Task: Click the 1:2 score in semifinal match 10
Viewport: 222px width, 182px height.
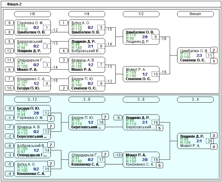Action: (145, 74)
